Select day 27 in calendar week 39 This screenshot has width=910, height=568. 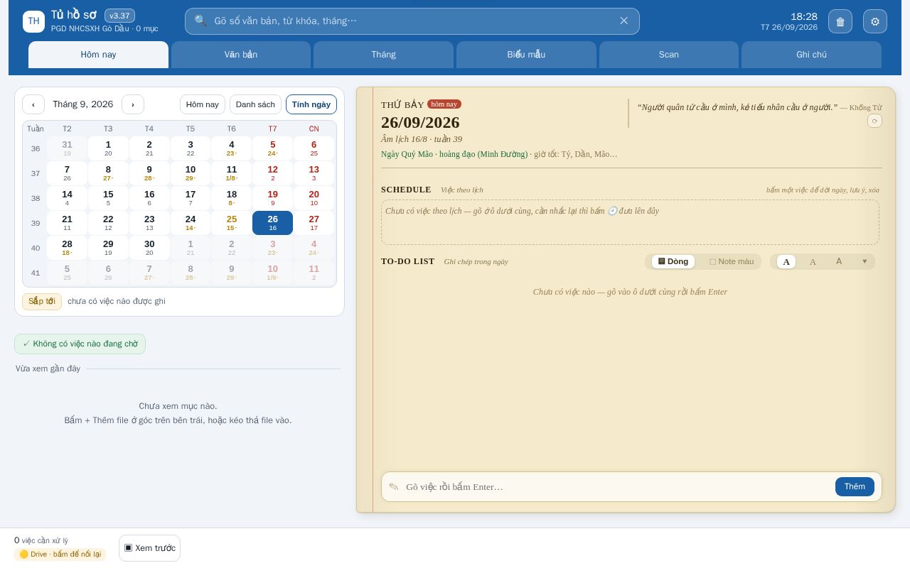314,223
